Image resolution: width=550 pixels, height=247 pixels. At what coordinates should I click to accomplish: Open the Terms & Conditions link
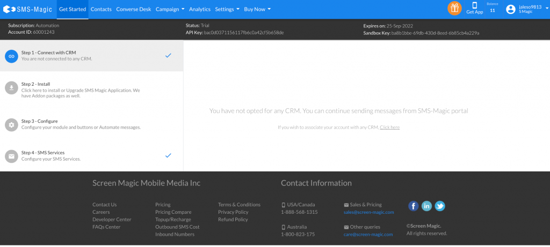(x=239, y=205)
